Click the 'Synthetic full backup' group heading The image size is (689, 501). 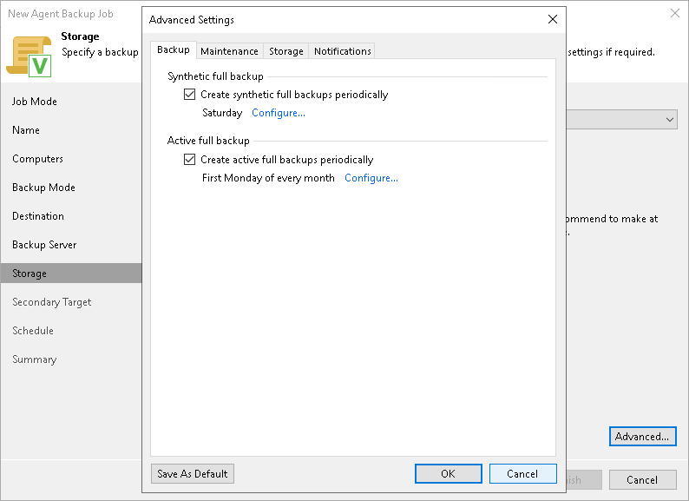(215, 76)
